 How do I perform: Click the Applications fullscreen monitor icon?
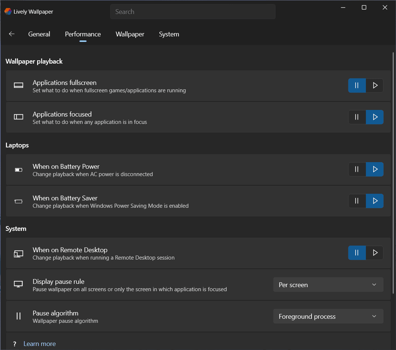click(x=18, y=86)
